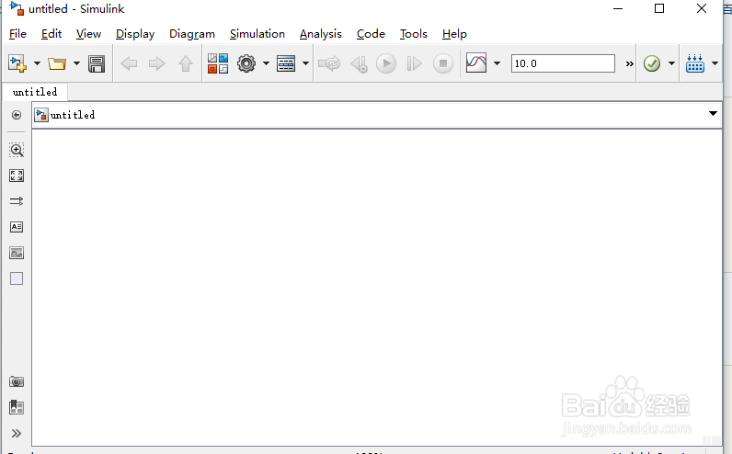The width and height of the screenshot is (732, 454).
Task: Open the View menu
Action: pos(88,34)
